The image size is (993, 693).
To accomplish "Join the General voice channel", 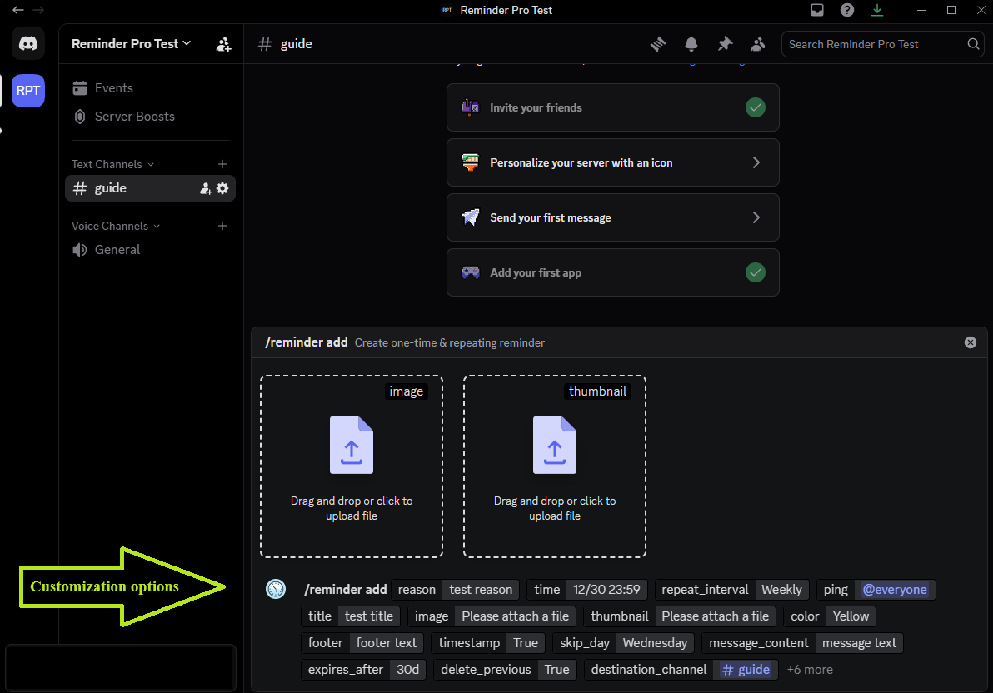I will [150, 250].
